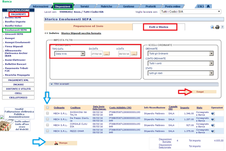
Task: Open operations icon for PEZZI OMAR row
Action: pyautogui.click(x=213, y=131)
